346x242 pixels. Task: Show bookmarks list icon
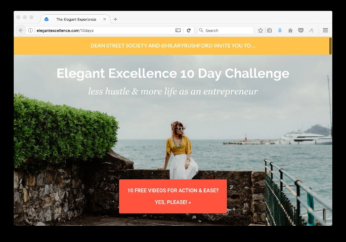[269, 31]
